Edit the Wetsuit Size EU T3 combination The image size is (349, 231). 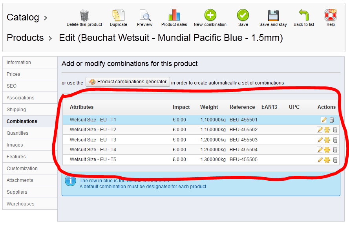point(320,140)
